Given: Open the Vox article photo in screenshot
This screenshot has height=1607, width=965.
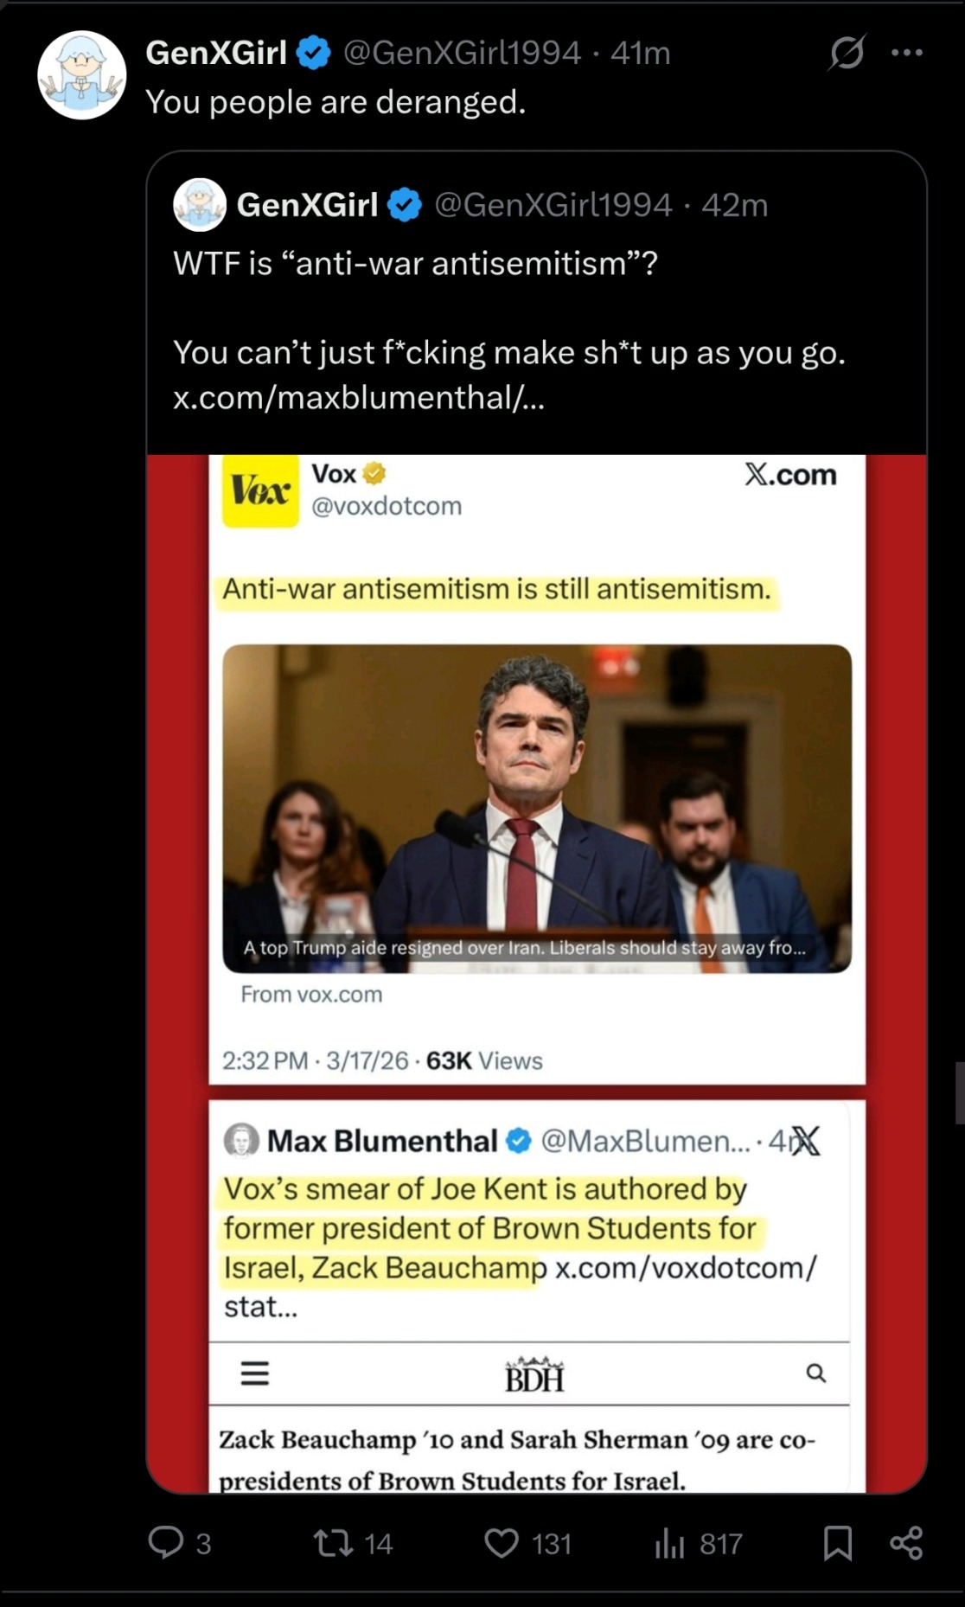Looking at the screenshot, I should [537, 808].
